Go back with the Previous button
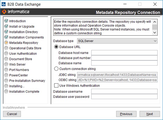The image size is (163, 120). (126, 114)
